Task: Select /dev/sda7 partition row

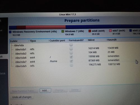Action: [x=75, y=61]
